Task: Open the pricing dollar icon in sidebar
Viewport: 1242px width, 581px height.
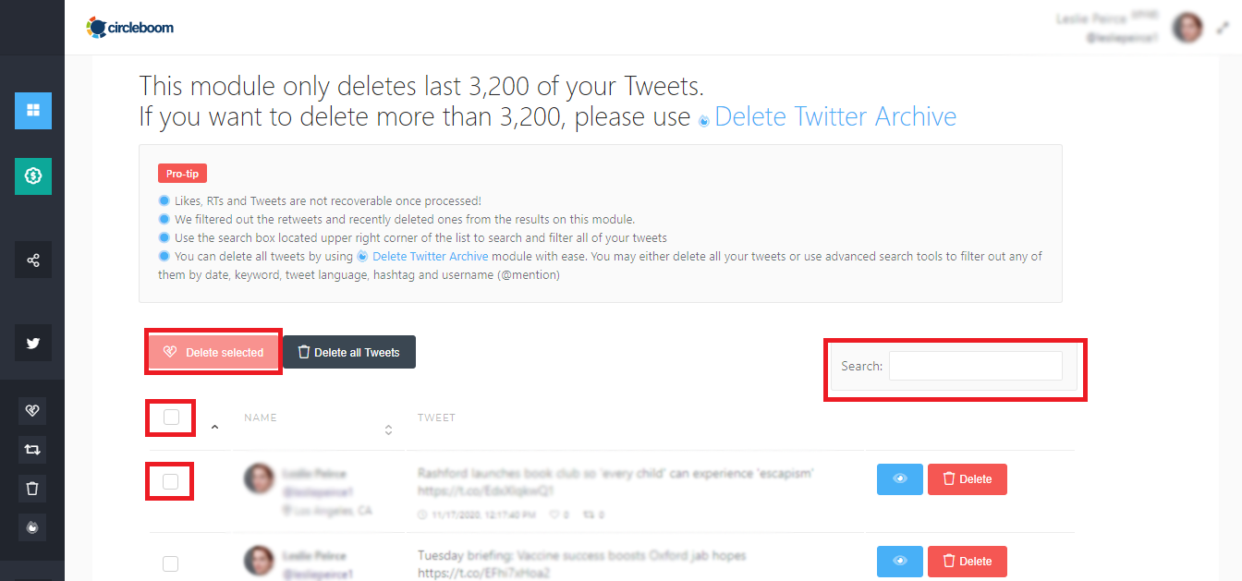Action: click(32, 176)
